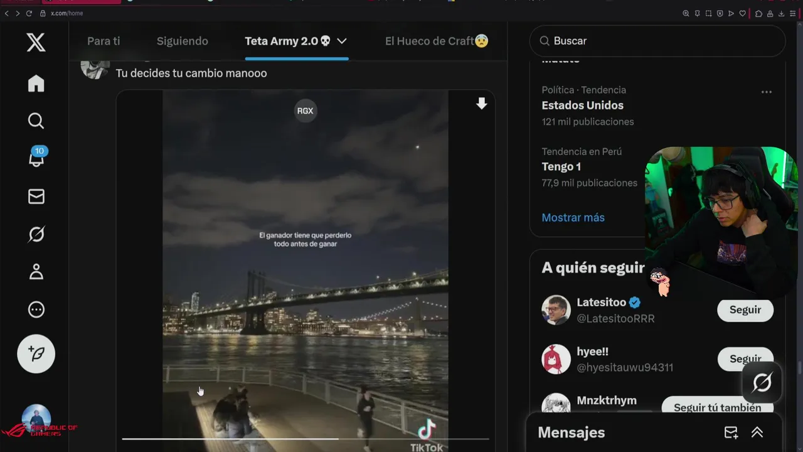Start new message in Mensajes panel

pos(731,433)
